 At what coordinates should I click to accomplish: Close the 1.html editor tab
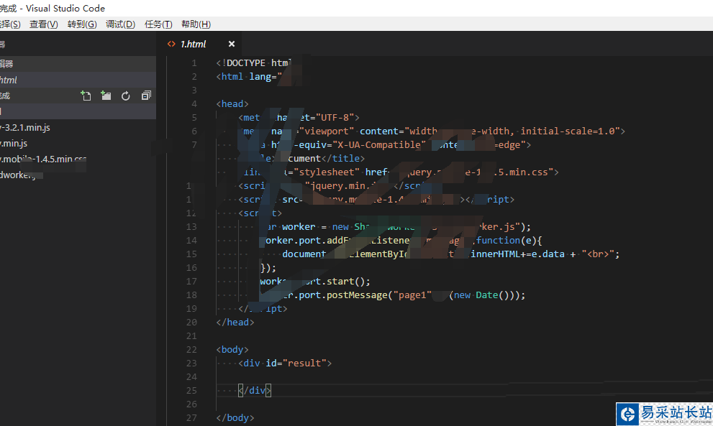pos(232,44)
